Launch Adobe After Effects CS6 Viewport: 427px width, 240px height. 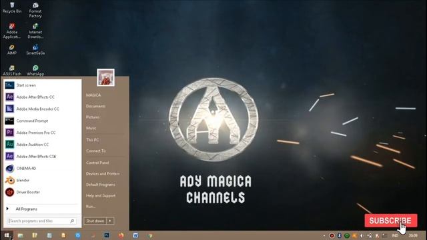tap(42, 157)
